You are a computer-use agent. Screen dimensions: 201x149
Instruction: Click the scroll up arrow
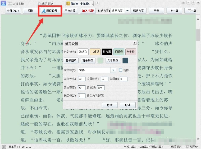pyautogui.click(x=198, y=20)
